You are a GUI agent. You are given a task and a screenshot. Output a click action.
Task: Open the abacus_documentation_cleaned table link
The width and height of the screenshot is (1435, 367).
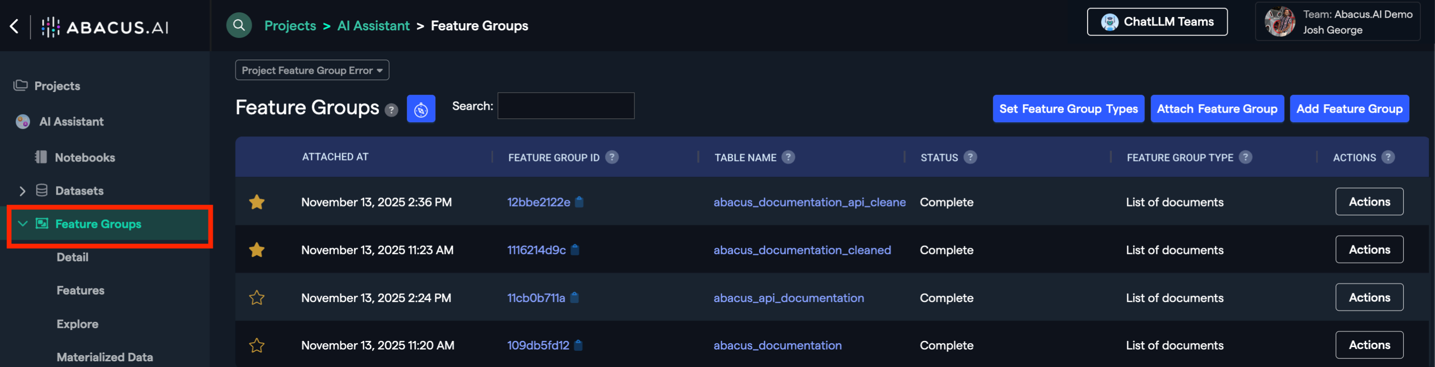(x=802, y=250)
